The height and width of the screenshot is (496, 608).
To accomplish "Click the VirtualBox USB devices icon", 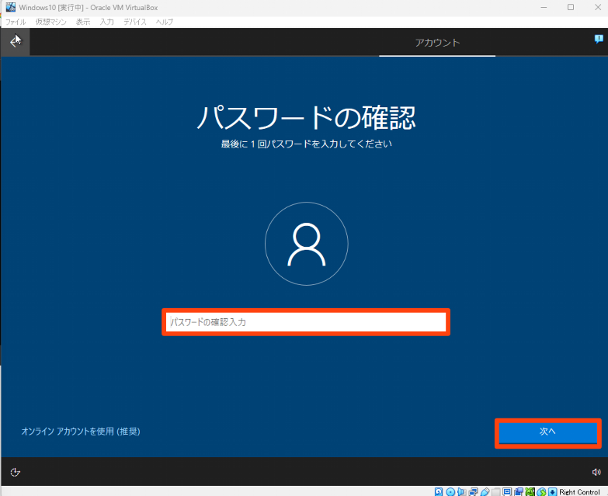I will 485,492.
